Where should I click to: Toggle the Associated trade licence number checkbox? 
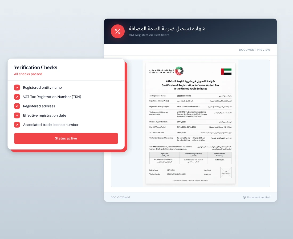tap(17, 125)
